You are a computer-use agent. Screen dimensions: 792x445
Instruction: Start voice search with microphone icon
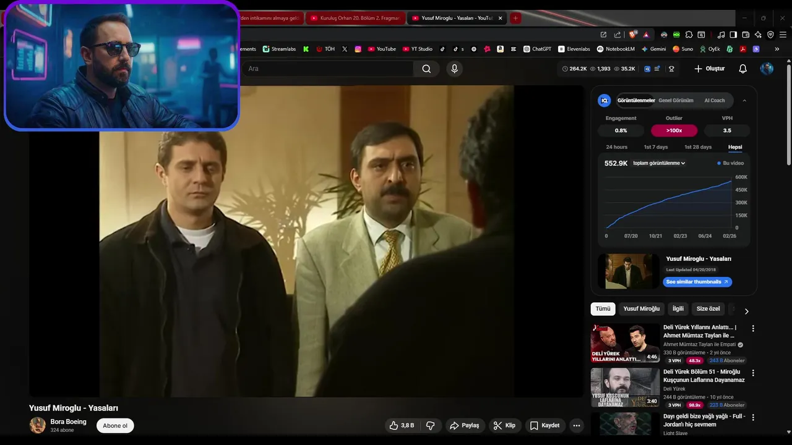click(455, 69)
